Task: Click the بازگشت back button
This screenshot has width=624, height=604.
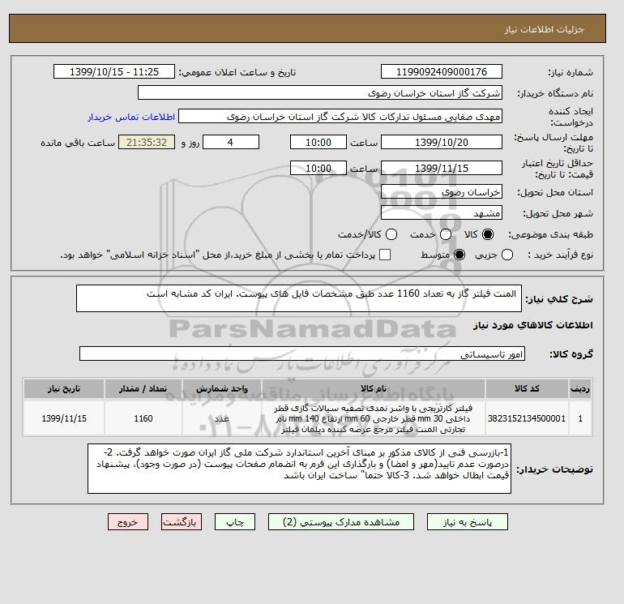Action: [182, 522]
